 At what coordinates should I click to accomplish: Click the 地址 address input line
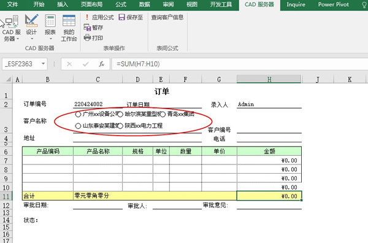point(137,138)
